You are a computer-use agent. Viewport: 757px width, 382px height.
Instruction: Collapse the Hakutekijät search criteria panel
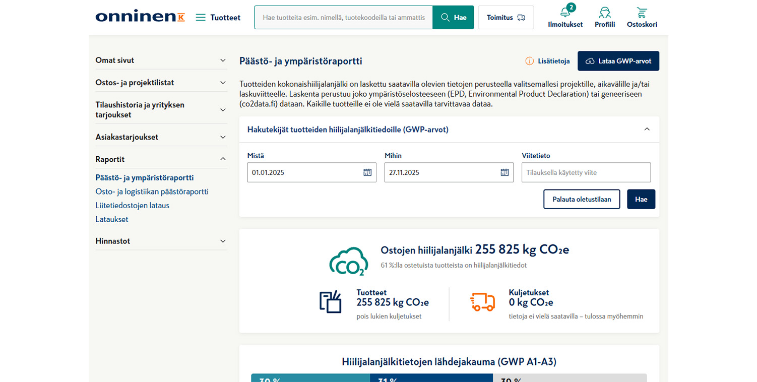(x=647, y=130)
